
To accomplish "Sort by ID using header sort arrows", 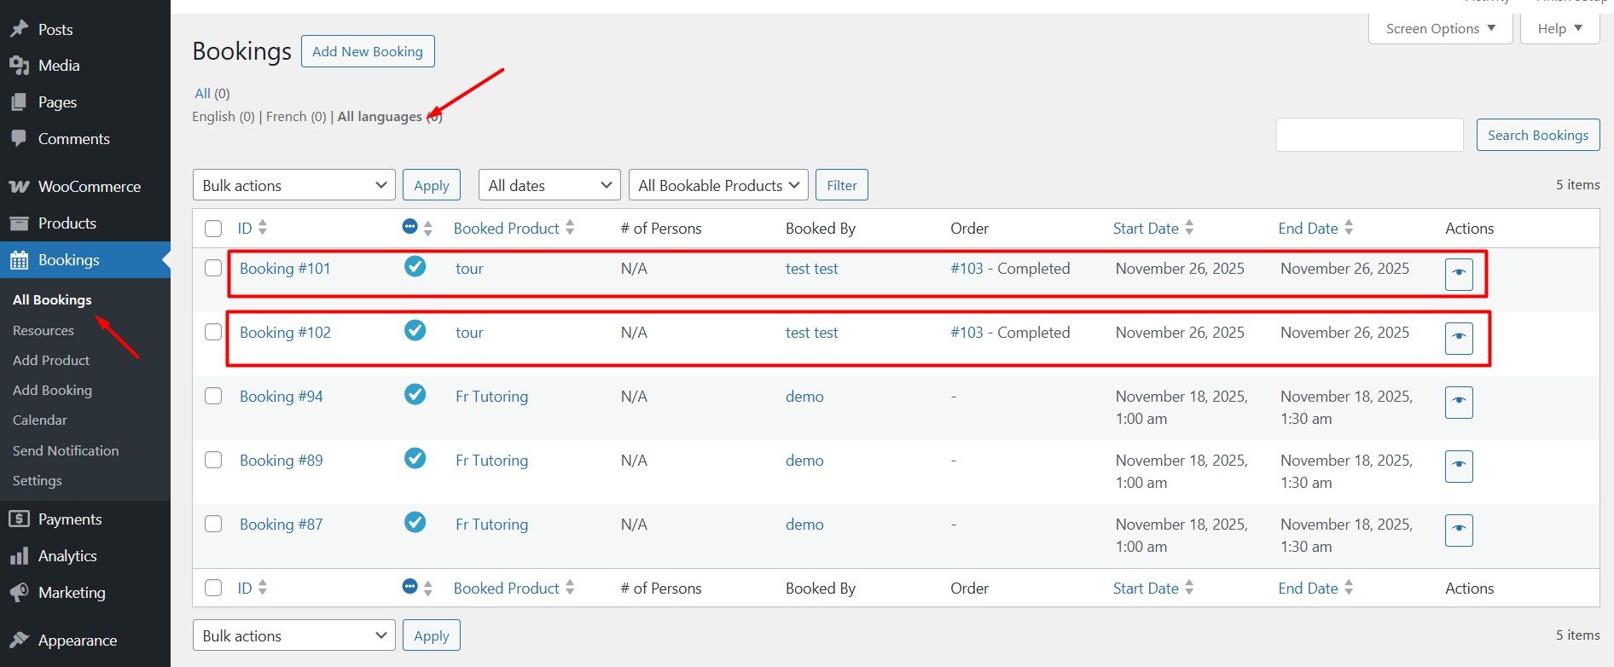I will [263, 228].
